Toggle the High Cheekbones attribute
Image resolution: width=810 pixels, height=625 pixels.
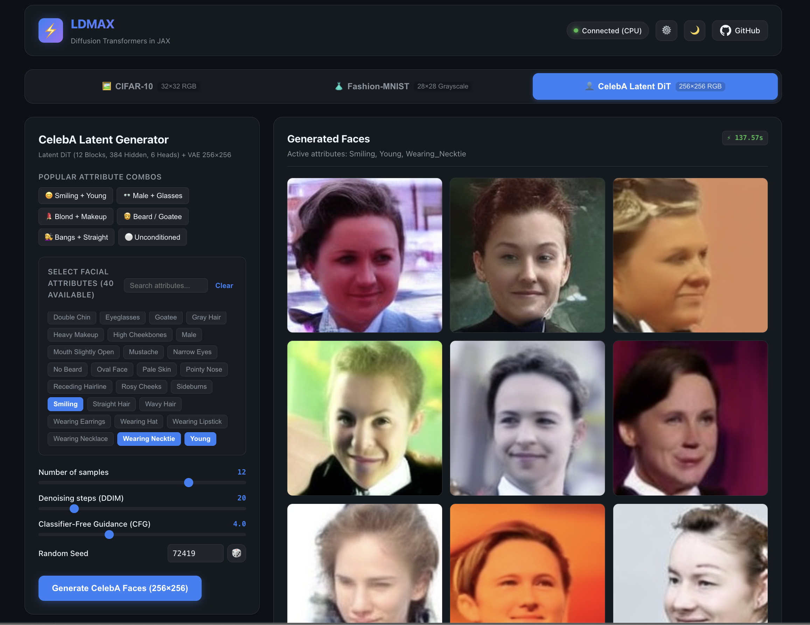(140, 335)
